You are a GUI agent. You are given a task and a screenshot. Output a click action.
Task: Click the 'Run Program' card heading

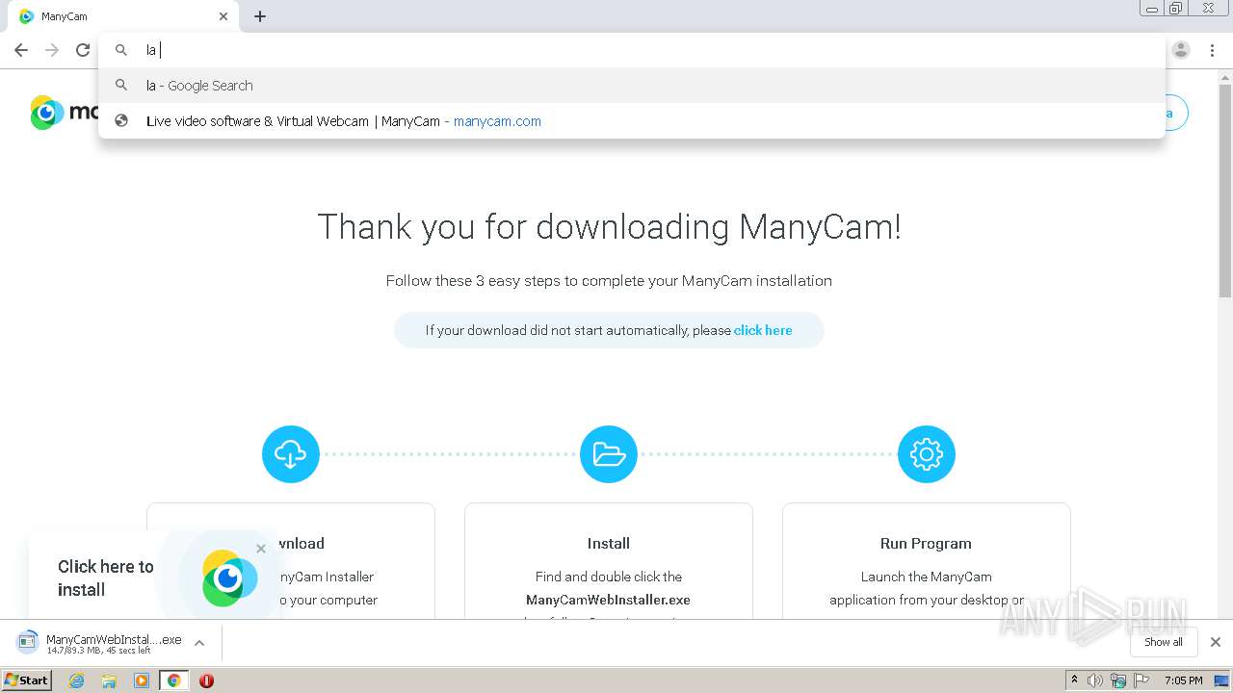coord(926,544)
